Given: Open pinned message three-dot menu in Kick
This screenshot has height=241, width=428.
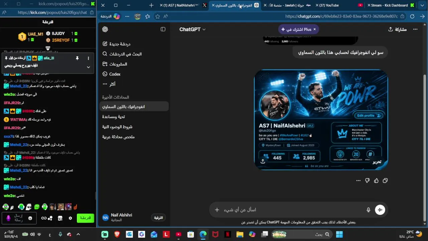Looking at the screenshot, I should click(88, 58).
